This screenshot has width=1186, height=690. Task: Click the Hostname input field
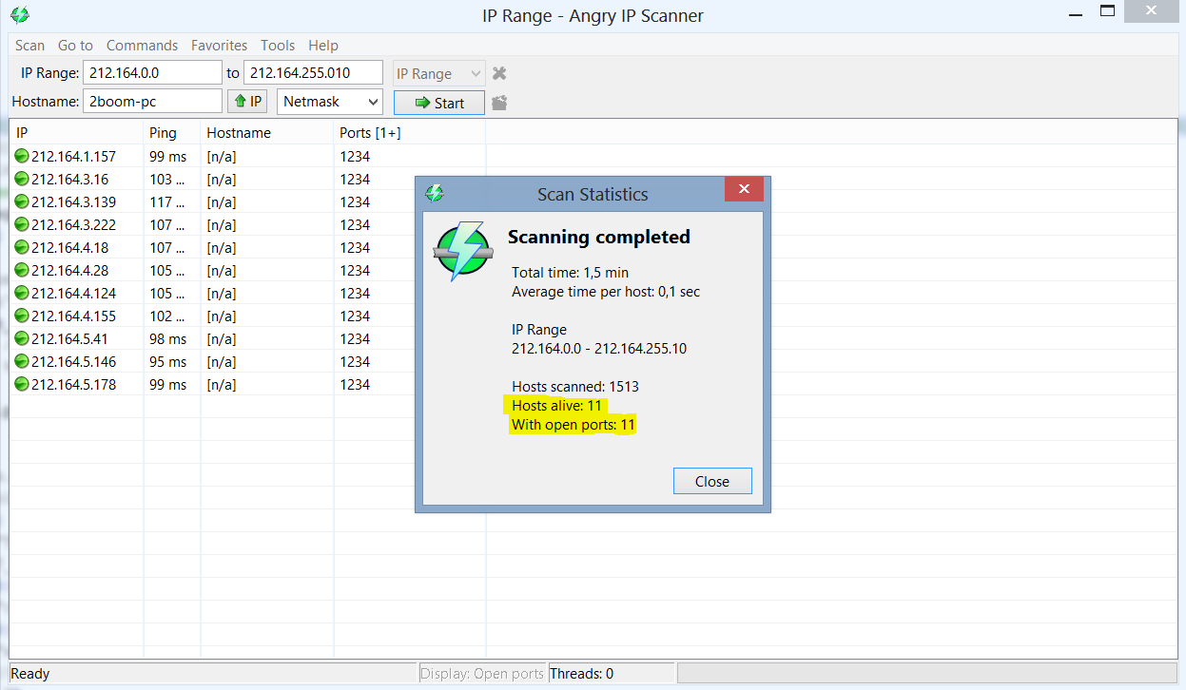pyautogui.click(x=152, y=102)
